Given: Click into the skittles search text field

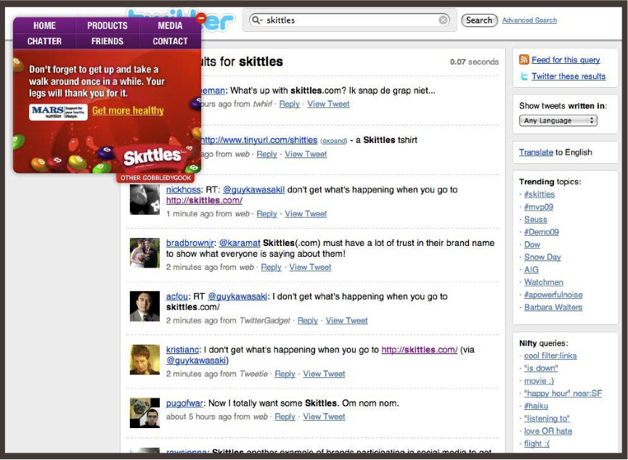Looking at the screenshot, I should click(x=348, y=20).
